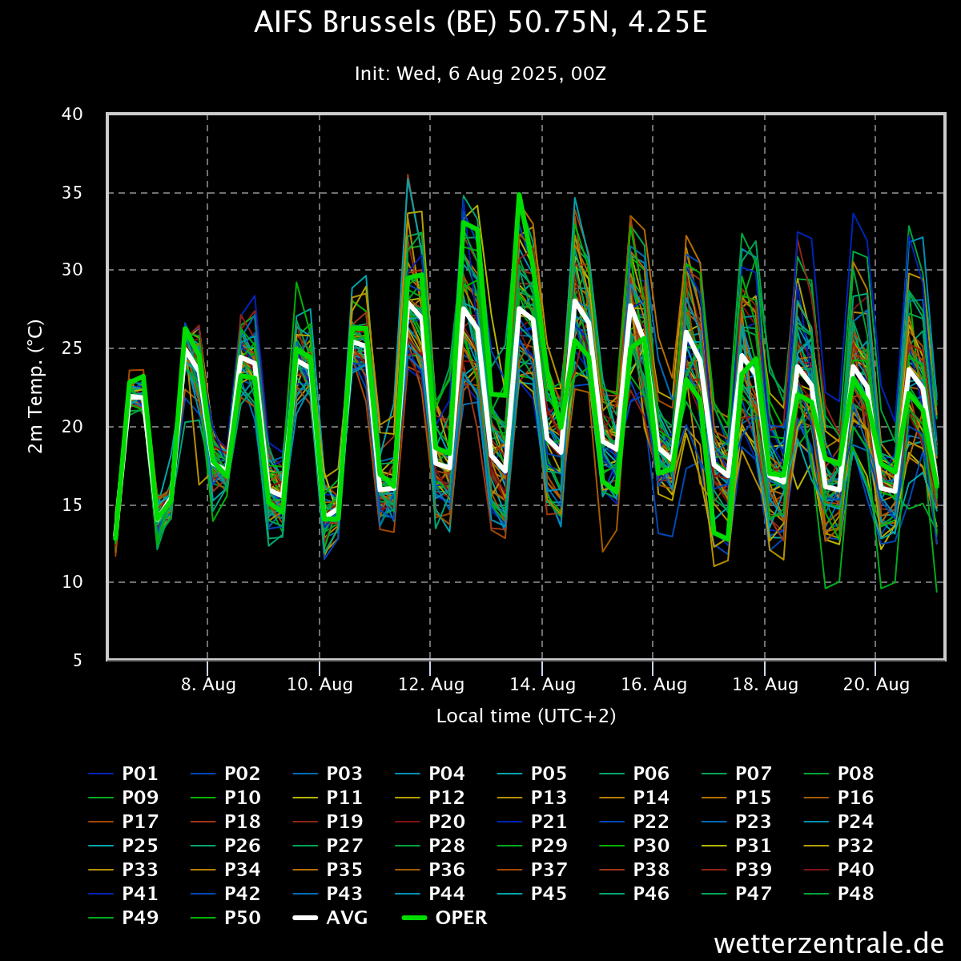Click the wetterzentrale.de watermark link

[829, 943]
